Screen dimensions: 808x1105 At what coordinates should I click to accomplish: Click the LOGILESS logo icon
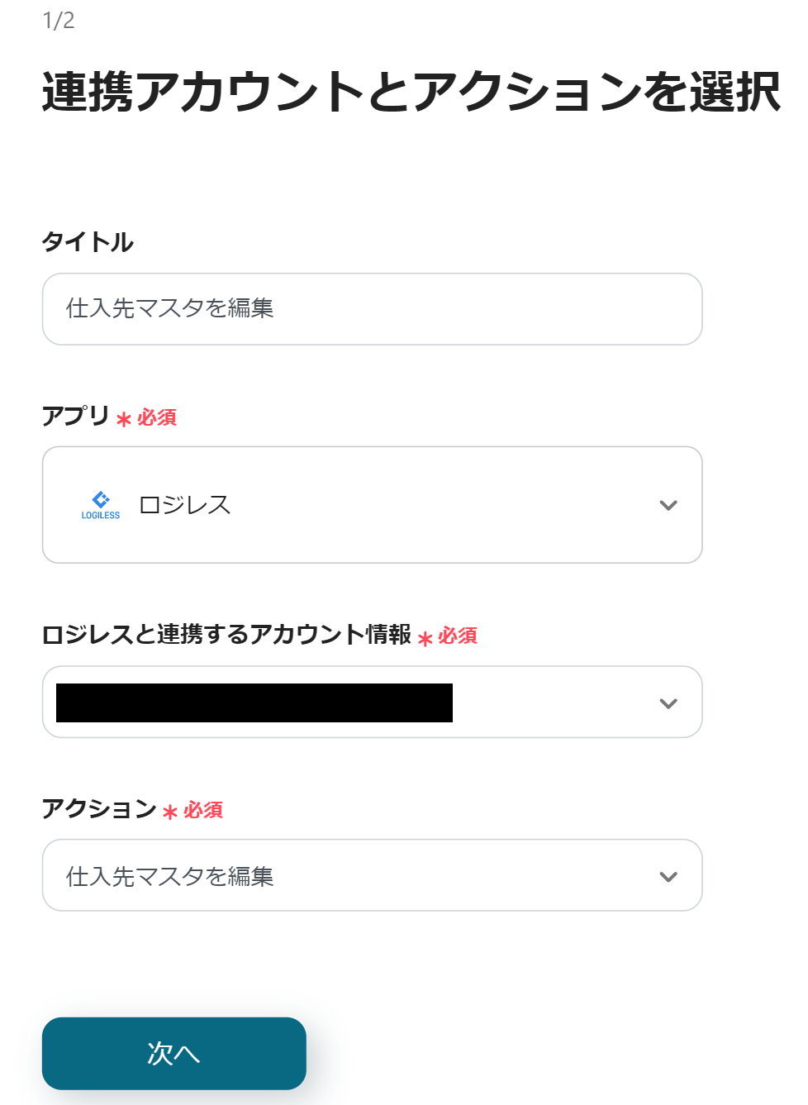tap(101, 504)
